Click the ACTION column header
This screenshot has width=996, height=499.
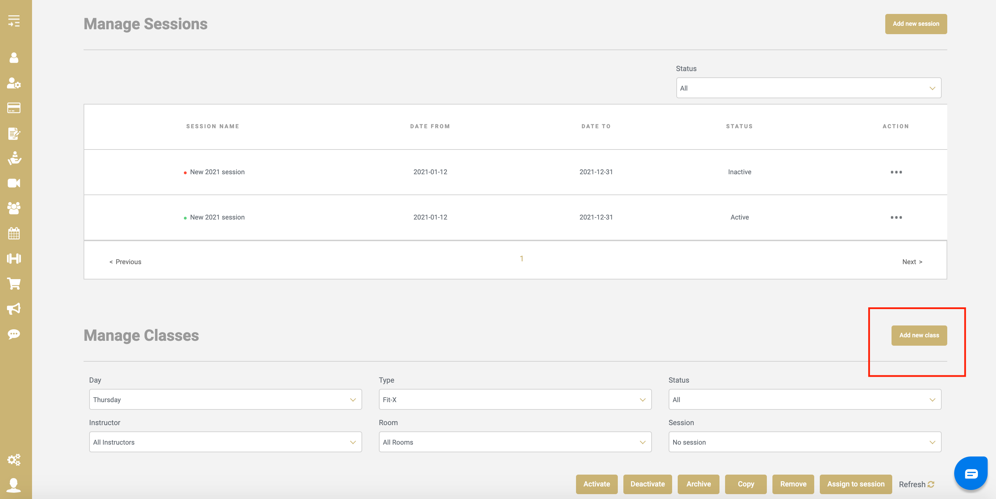pyautogui.click(x=895, y=126)
